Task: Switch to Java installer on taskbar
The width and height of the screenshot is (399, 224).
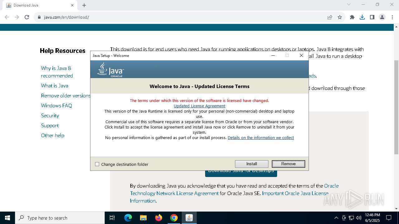Action: coord(189,218)
